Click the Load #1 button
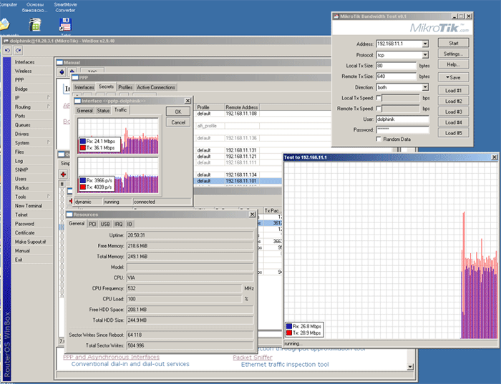The width and height of the screenshot is (501, 384). click(x=453, y=90)
